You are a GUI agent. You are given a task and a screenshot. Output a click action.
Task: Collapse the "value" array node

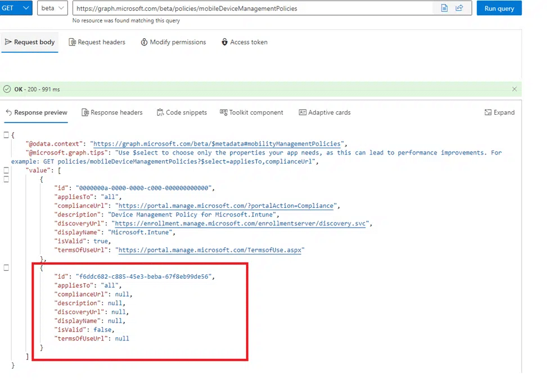click(x=6, y=170)
